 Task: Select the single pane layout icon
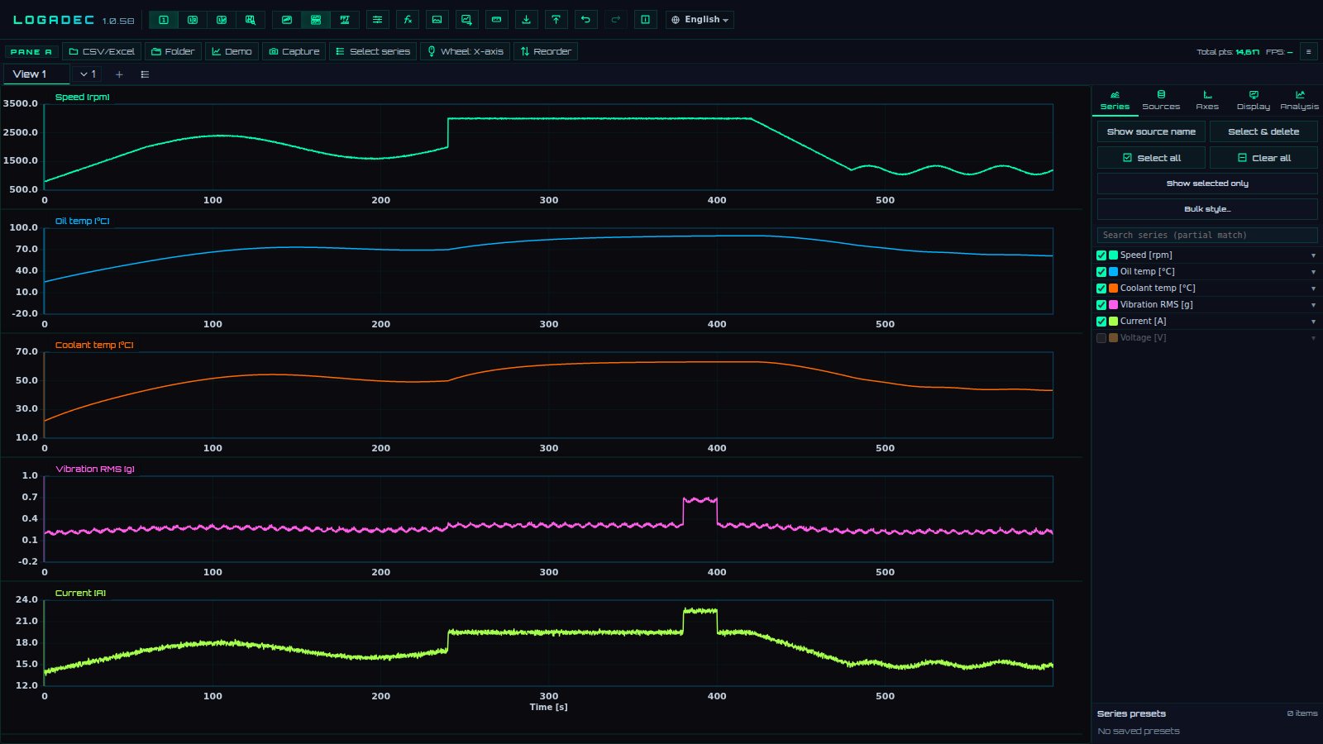[164, 20]
